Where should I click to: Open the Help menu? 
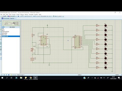pos(40,14)
